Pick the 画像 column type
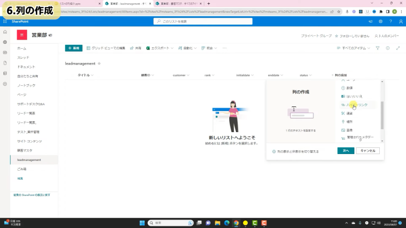 click(x=349, y=130)
